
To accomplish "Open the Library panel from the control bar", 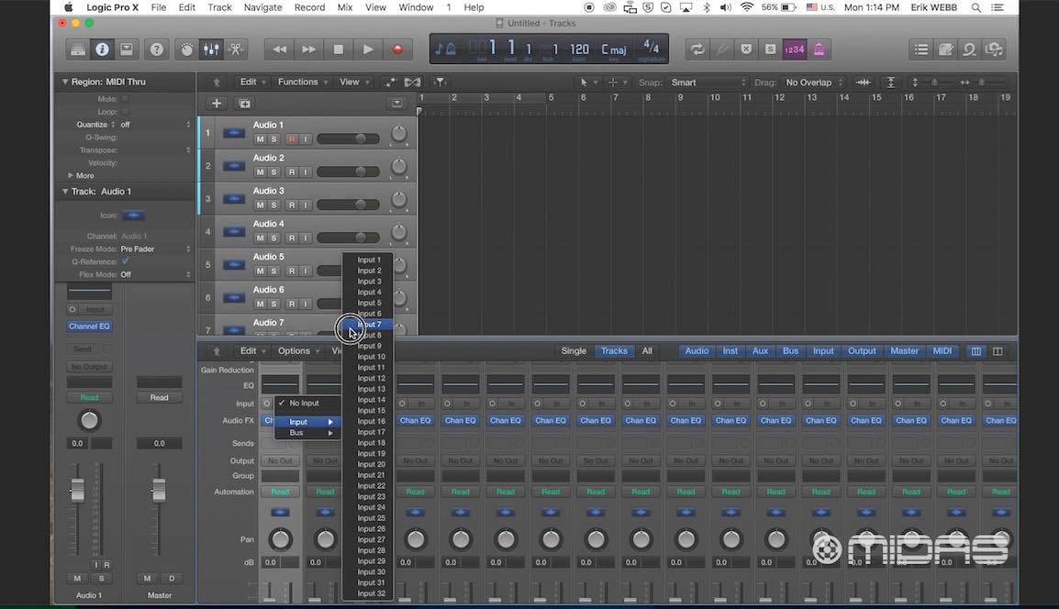I will pos(78,50).
